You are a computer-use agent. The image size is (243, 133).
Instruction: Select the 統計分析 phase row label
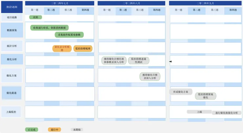point(12,46)
